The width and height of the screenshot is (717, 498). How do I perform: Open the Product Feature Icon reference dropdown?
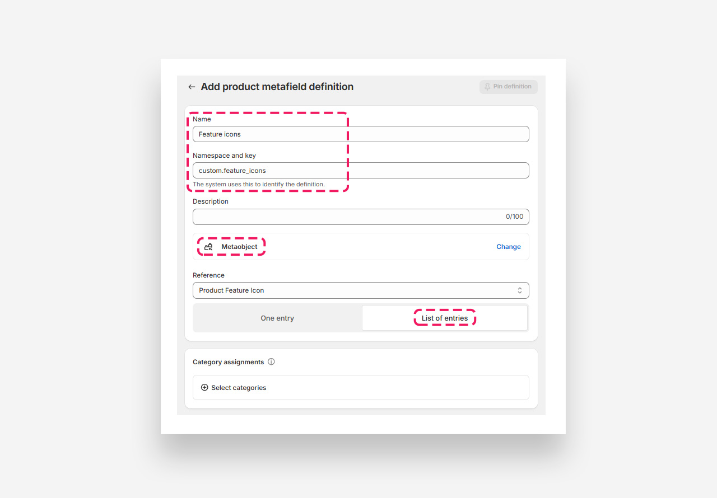pos(361,290)
